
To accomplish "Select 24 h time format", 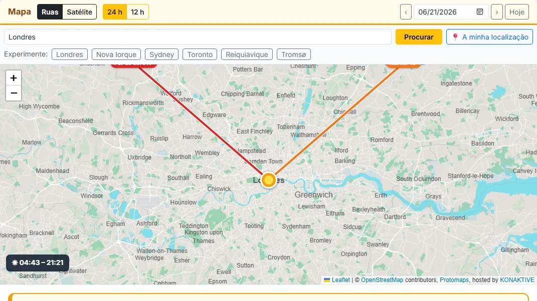I will tap(115, 12).
